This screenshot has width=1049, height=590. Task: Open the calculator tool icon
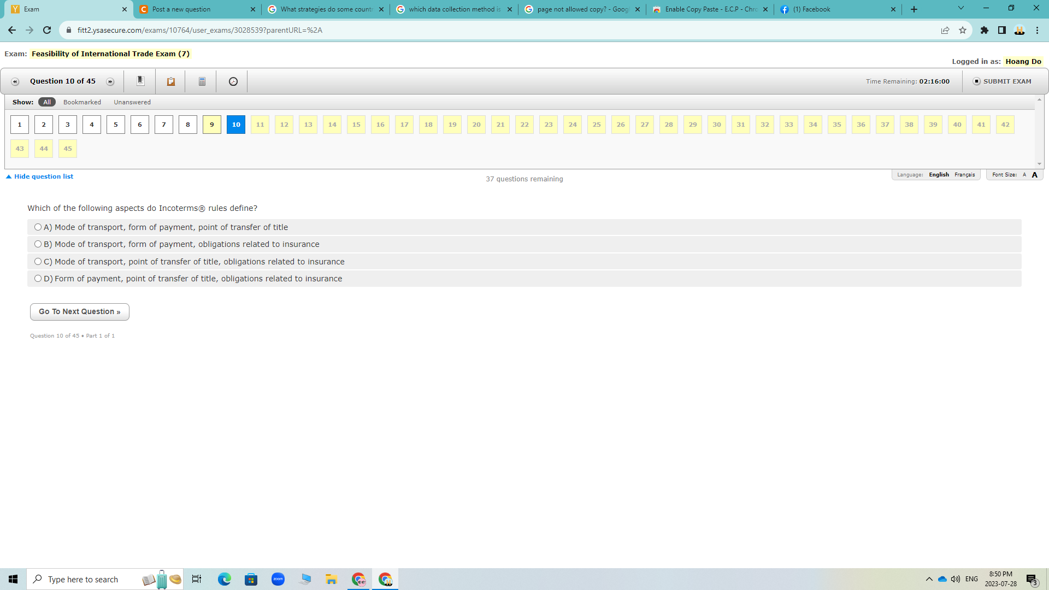(x=202, y=81)
